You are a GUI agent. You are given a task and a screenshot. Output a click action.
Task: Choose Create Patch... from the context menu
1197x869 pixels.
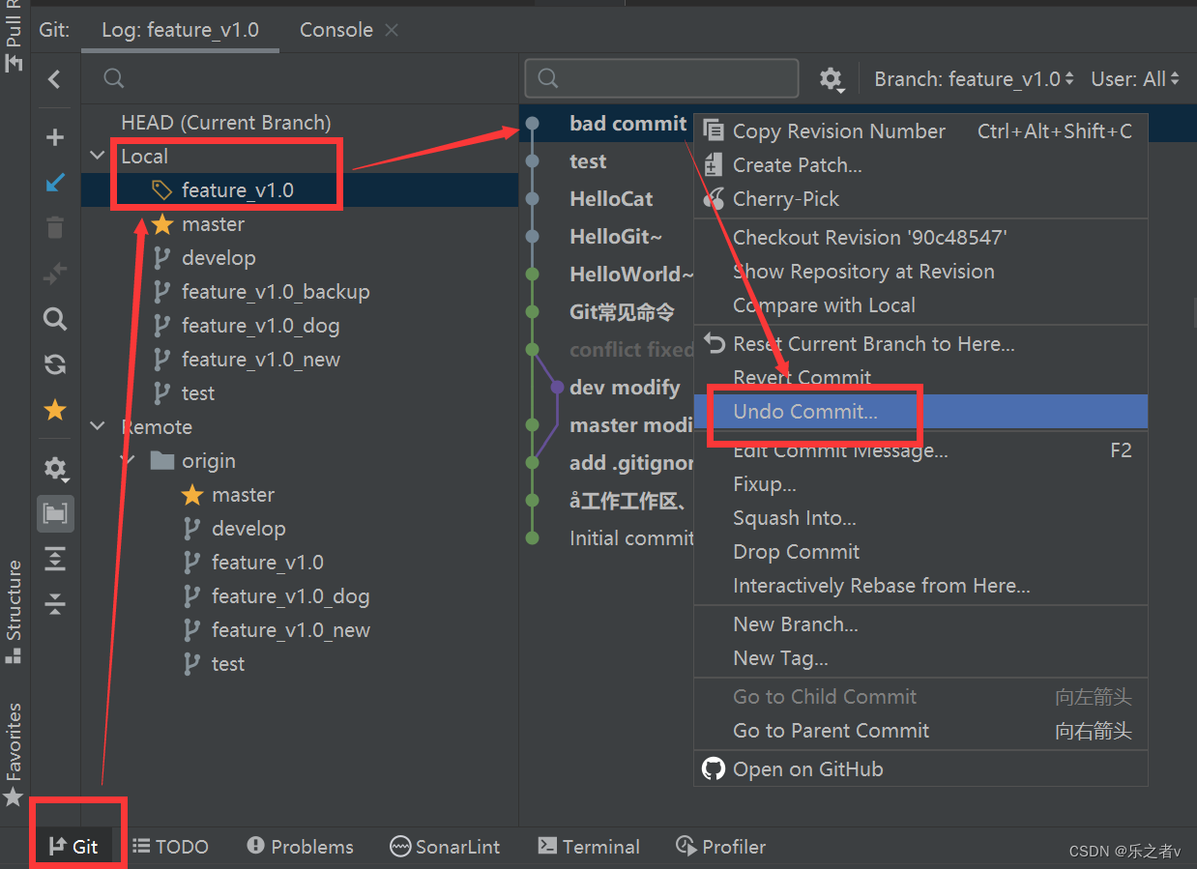(x=920, y=165)
